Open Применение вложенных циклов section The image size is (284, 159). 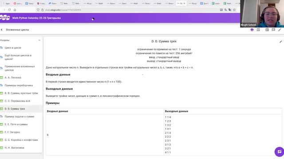click(20, 68)
